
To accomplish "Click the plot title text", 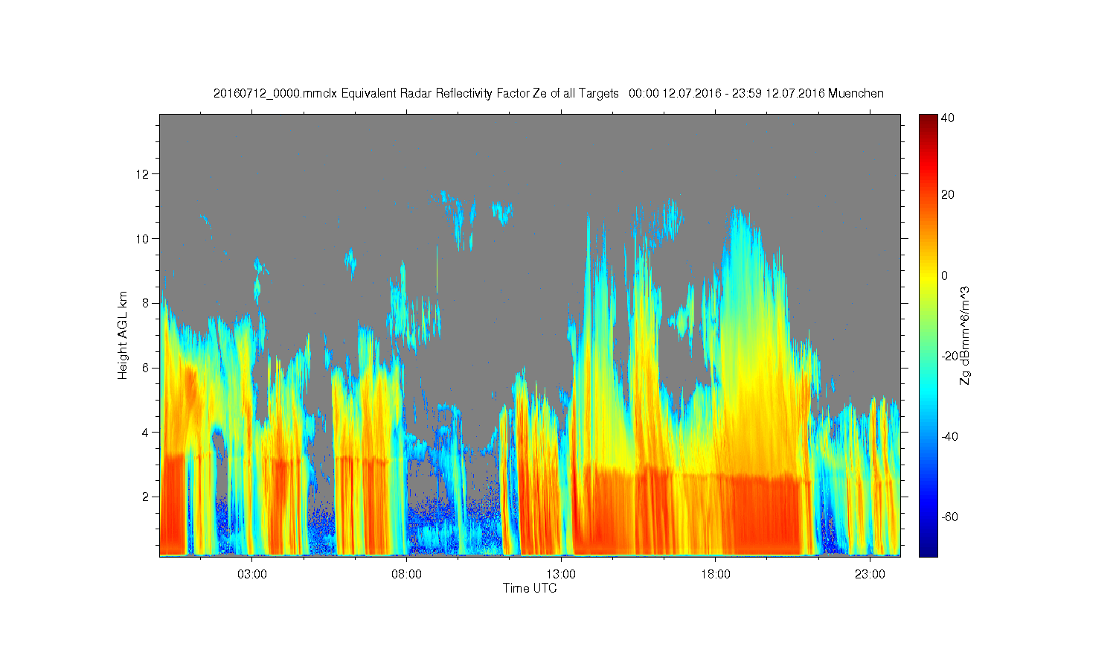I will pos(548,94).
